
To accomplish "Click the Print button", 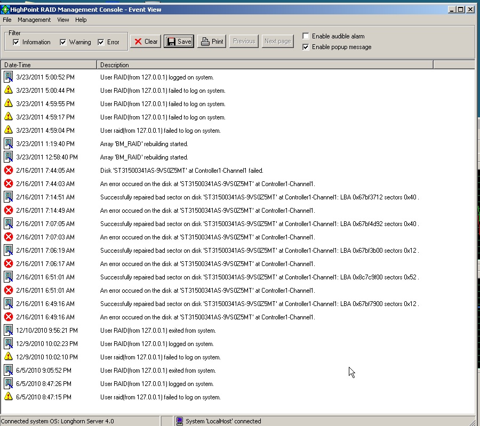I will pyautogui.click(x=212, y=41).
